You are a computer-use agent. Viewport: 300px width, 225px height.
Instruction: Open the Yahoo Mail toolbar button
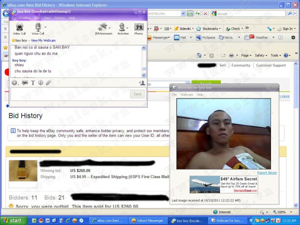point(183,37)
